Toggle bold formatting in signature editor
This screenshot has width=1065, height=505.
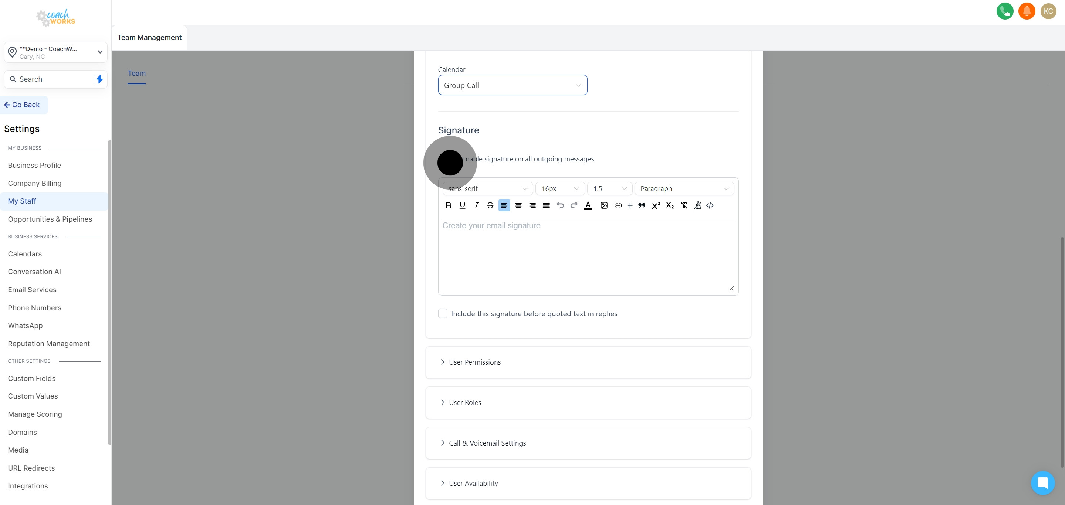click(448, 205)
